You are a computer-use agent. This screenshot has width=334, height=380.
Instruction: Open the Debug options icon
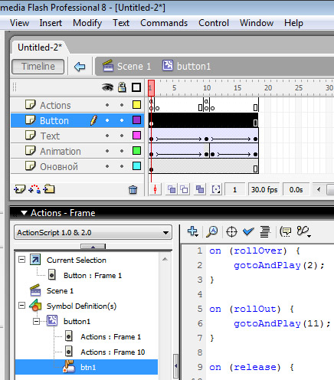pos(303,231)
